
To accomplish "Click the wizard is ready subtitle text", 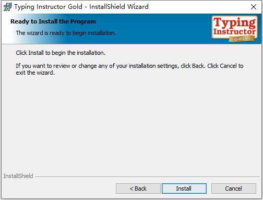I will point(66,33).
